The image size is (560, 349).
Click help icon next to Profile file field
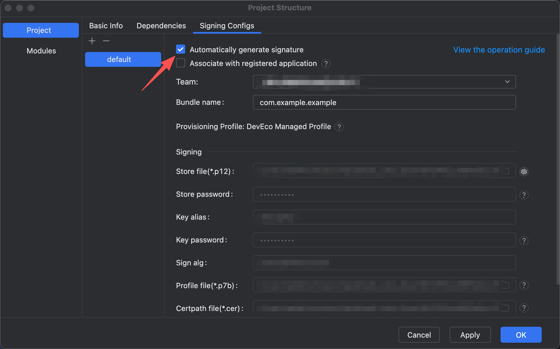[x=524, y=285]
